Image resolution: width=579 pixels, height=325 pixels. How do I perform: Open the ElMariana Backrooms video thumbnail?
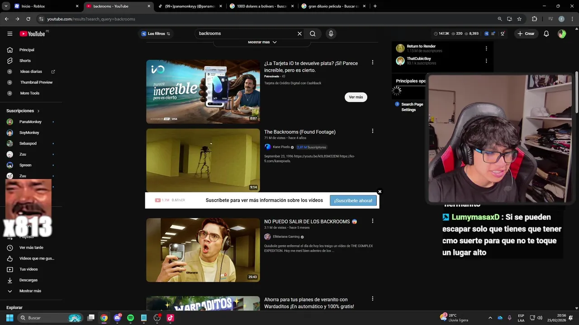(x=203, y=250)
